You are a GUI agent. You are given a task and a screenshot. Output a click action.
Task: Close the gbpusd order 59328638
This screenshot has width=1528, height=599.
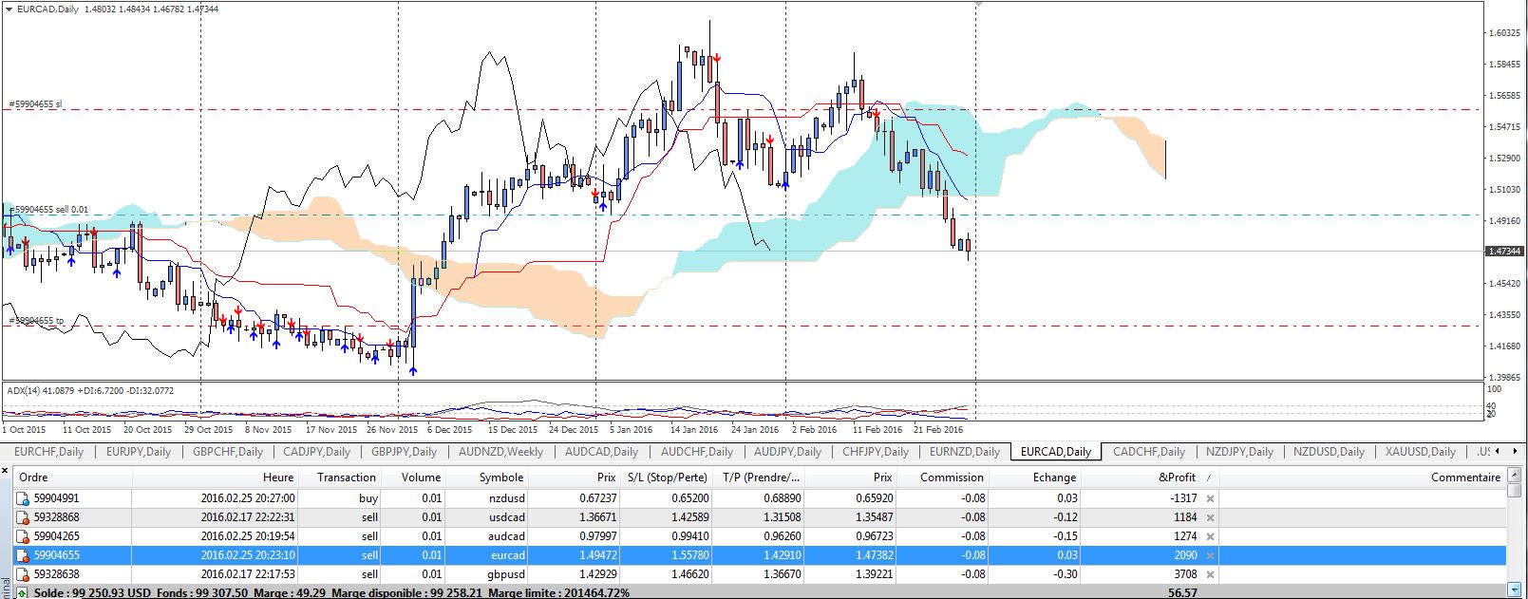(1210, 574)
